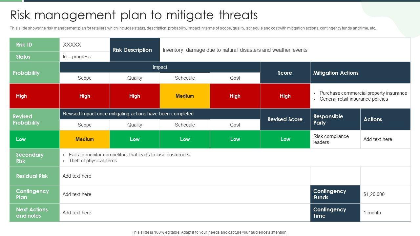Image resolution: width=420 pixels, height=236 pixels.
Task: Click 'Add text here' in the Residual Risk row
Action: point(77,176)
